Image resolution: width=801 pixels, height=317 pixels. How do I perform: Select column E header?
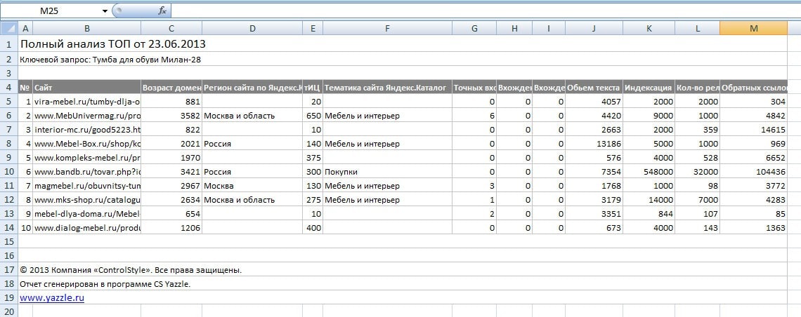coord(313,29)
